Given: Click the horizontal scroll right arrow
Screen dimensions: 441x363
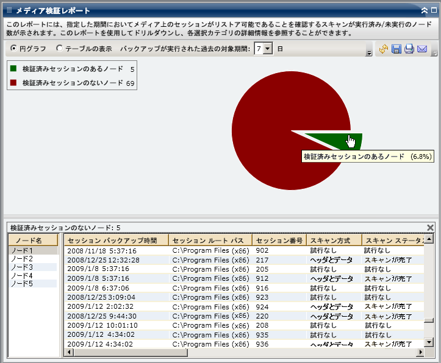Looking at the screenshot, I should (420, 352).
